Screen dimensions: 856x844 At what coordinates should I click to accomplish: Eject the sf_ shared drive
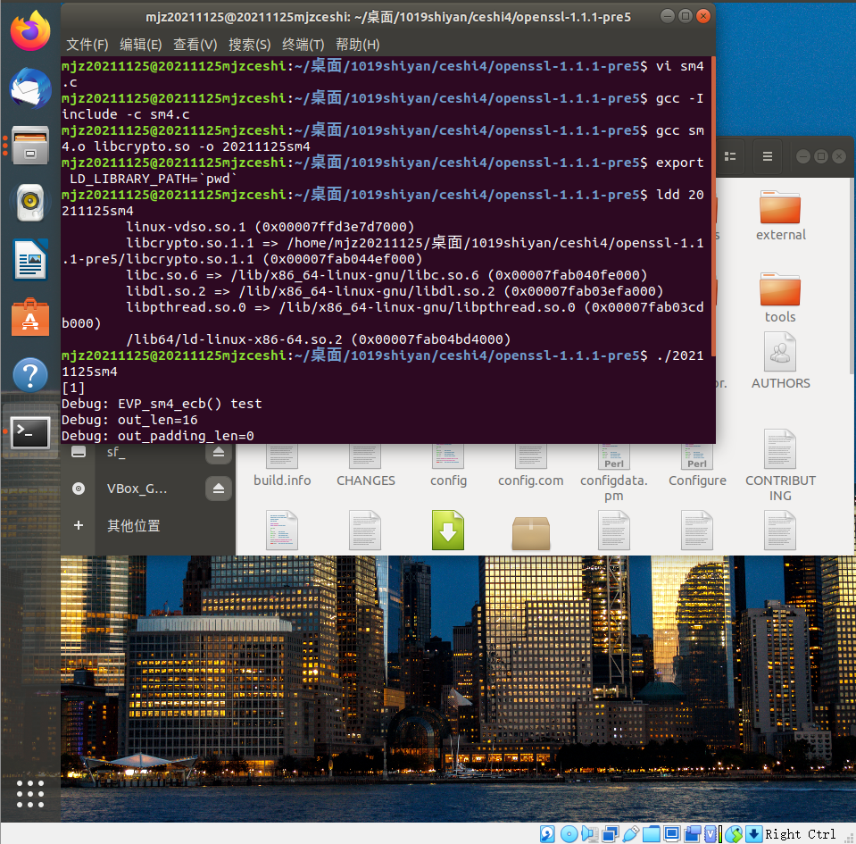click(219, 452)
